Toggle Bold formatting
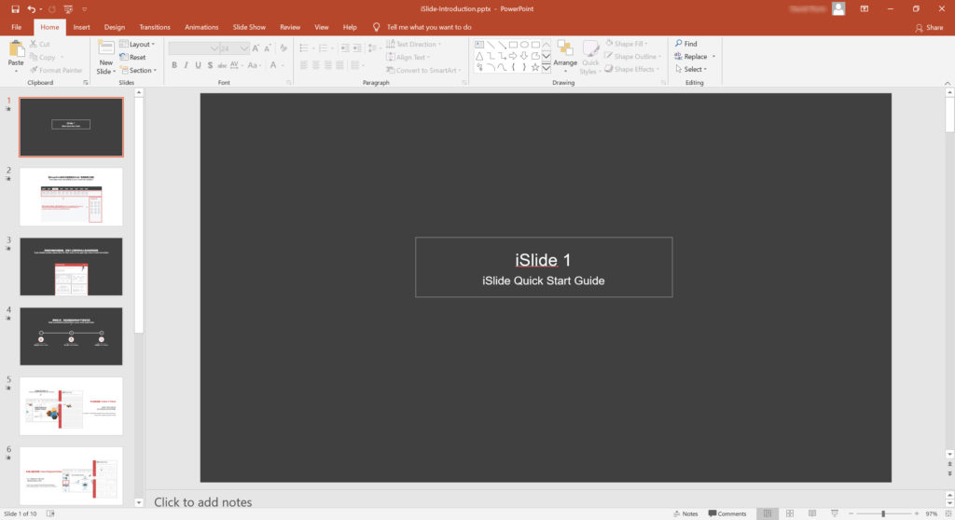The width and height of the screenshot is (955, 520). tap(174, 65)
